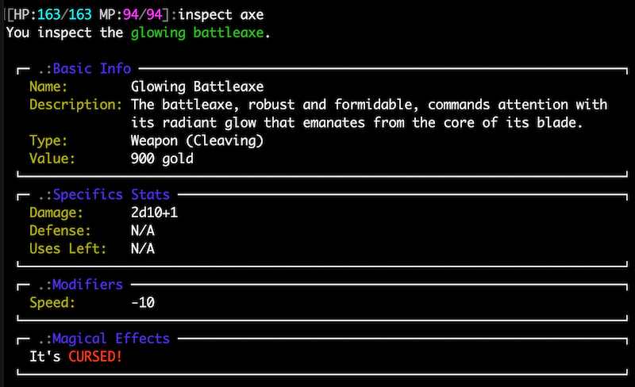
Task: Click the Glowing Battleaxe name value
Action: tap(197, 86)
